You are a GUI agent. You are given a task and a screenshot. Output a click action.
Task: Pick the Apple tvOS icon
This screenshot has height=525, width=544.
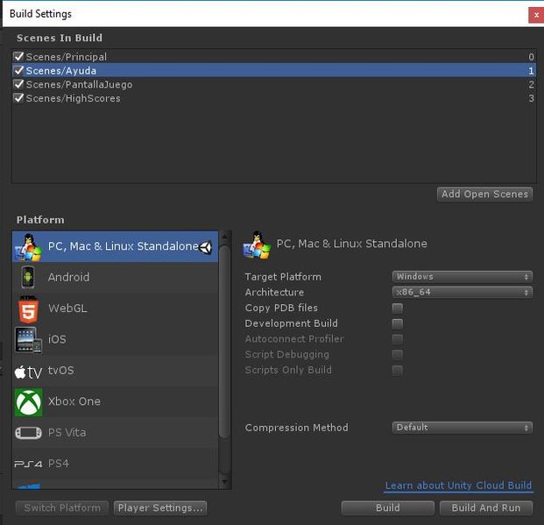[28, 372]
